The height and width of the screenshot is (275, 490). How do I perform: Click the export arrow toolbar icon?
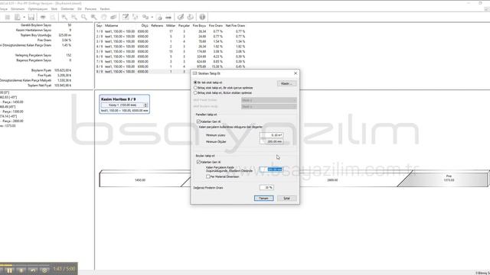tap(191, 17)
